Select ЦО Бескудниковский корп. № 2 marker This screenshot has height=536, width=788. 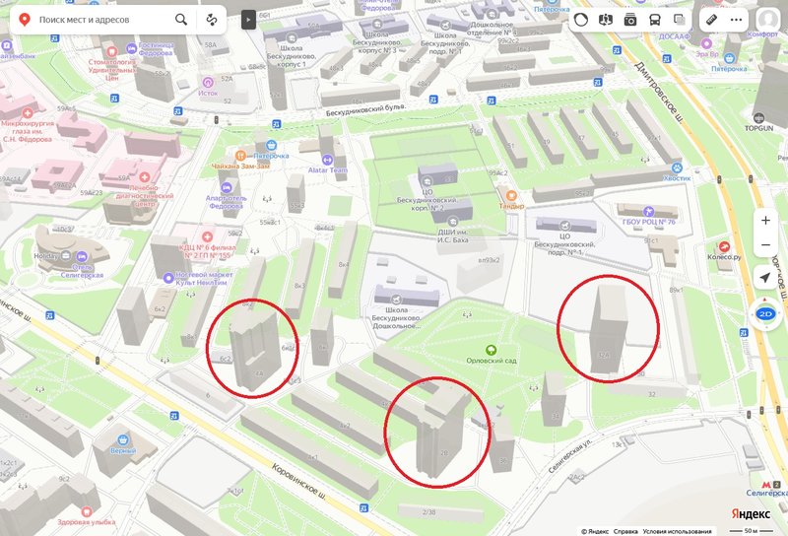(x=427, y=182)
